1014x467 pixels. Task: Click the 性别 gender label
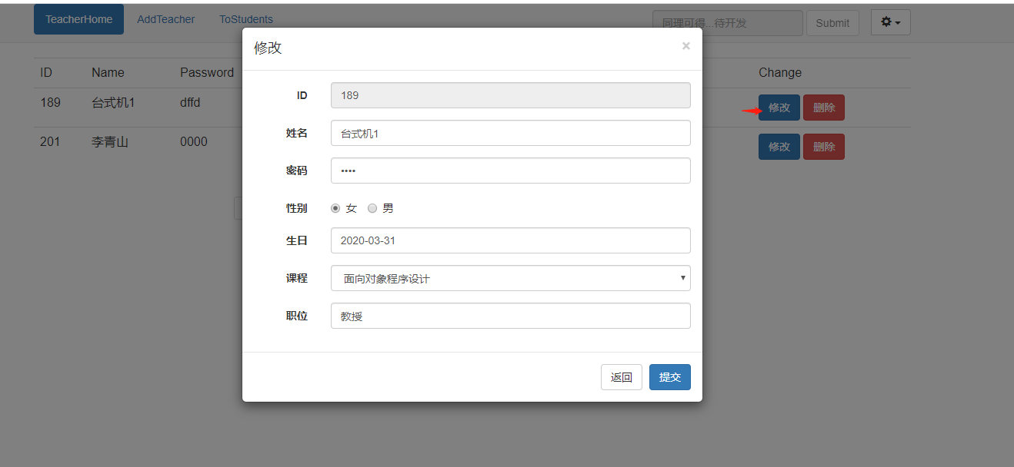(x=297, y=208)
